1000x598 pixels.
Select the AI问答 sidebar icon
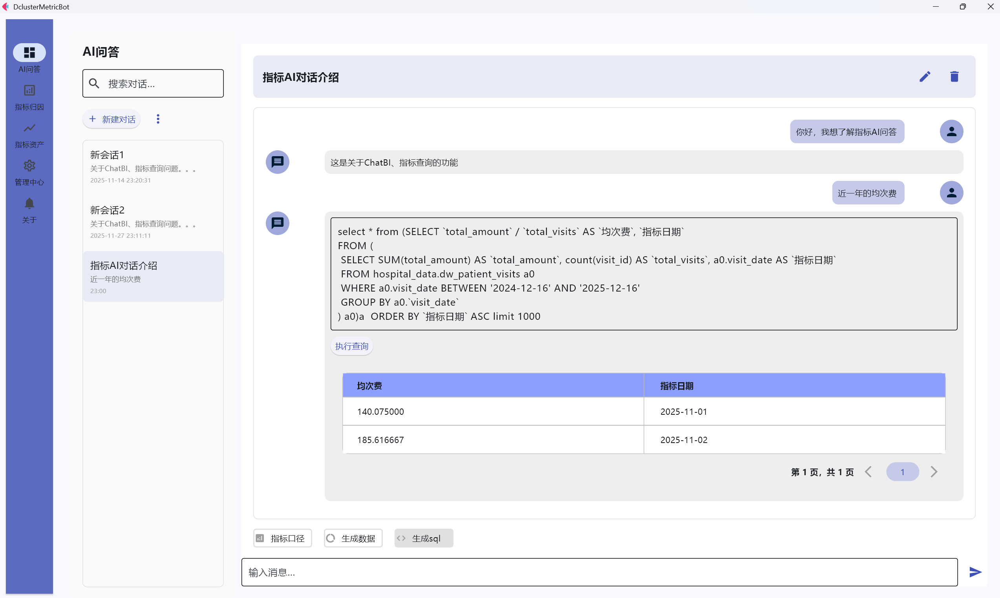29,59
